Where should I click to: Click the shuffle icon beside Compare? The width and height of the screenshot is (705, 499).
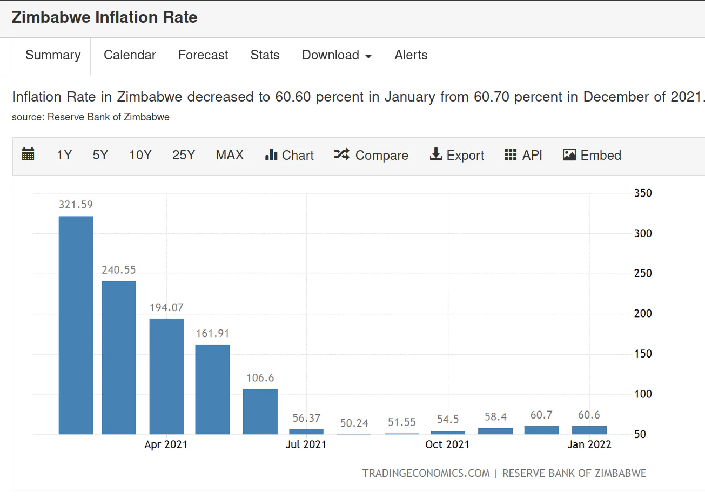coord(341,155)
